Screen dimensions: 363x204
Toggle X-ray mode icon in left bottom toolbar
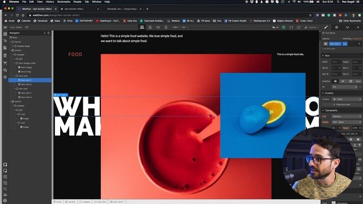tap(5, 177)
